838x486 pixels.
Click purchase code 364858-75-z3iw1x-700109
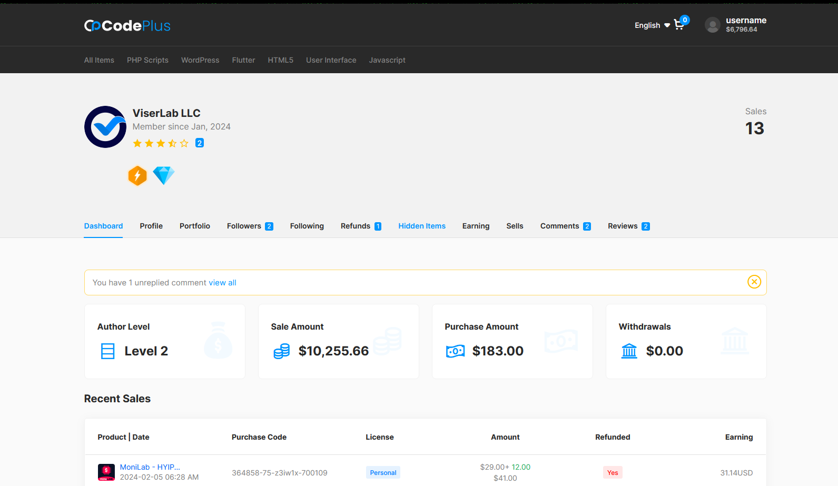click(280, 473)
